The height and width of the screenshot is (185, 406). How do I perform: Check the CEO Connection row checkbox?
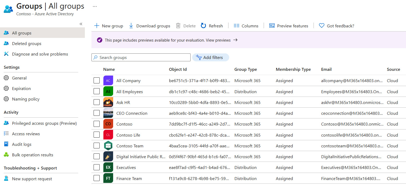click(96, 113)
